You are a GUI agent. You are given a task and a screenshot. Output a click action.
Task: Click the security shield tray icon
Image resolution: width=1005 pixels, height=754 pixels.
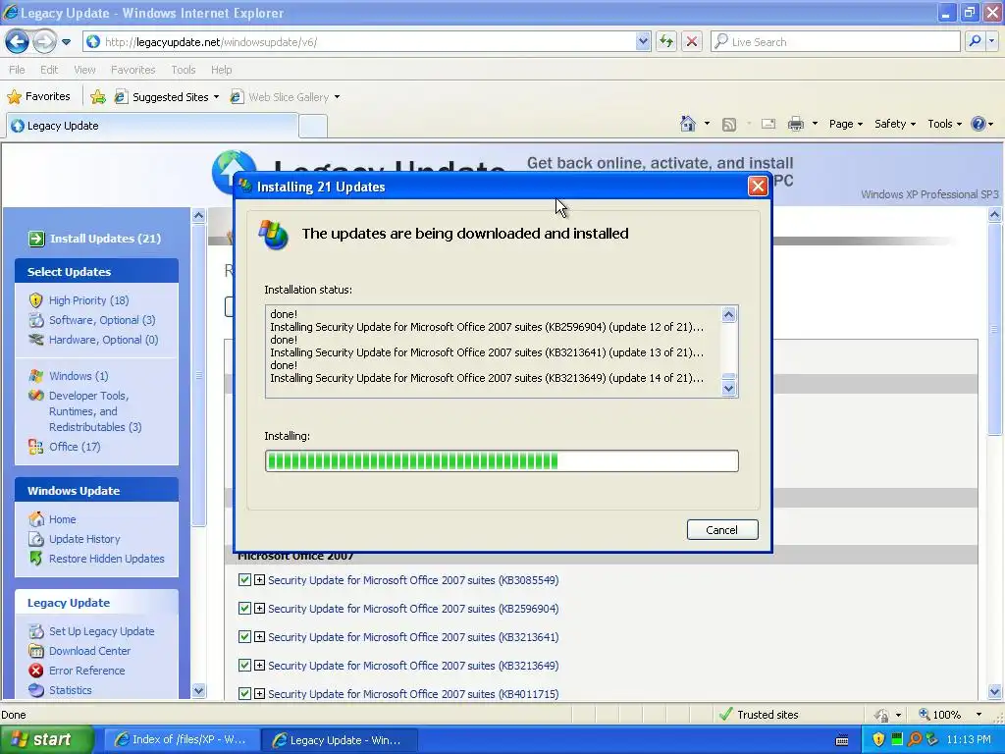878,739
